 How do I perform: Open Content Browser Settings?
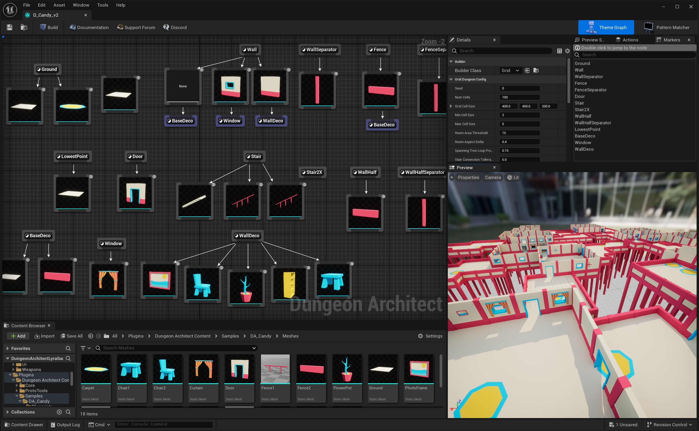pyautogui.click(x=430, y=336)
